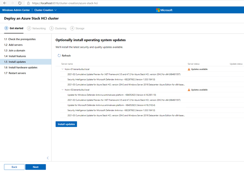
Task: Select Windows Defender Antivirus version 4.18.2001.10 row
Action: (112, 95)
